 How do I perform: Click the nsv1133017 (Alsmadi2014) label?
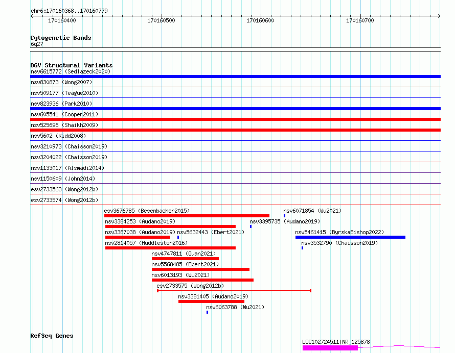[x=67, y=168]
